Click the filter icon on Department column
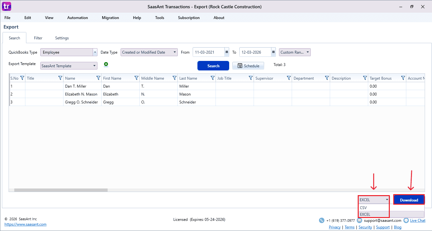The height and width of the screenshot is (231, 432). (x=327, y=78)
